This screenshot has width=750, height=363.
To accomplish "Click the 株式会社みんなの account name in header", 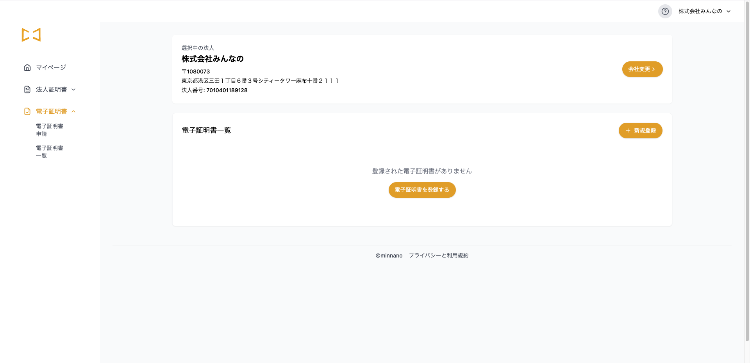I will [700, 11].
